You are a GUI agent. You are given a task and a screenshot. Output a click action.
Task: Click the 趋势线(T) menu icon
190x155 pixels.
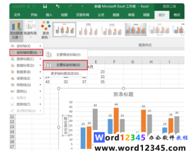(x=13, y=104)
